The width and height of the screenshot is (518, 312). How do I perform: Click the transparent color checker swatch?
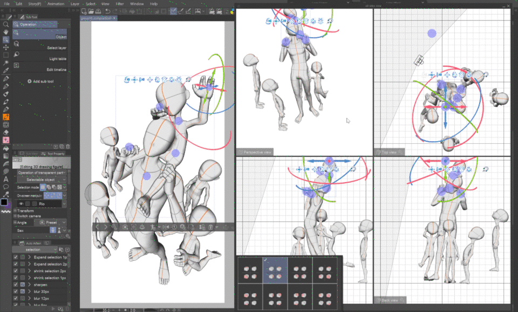[5, 212]
